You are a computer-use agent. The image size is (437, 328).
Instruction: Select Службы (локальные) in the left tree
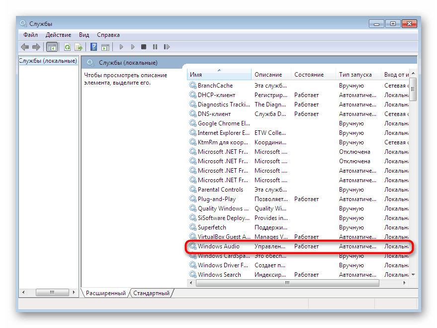(x=48, y=61)
